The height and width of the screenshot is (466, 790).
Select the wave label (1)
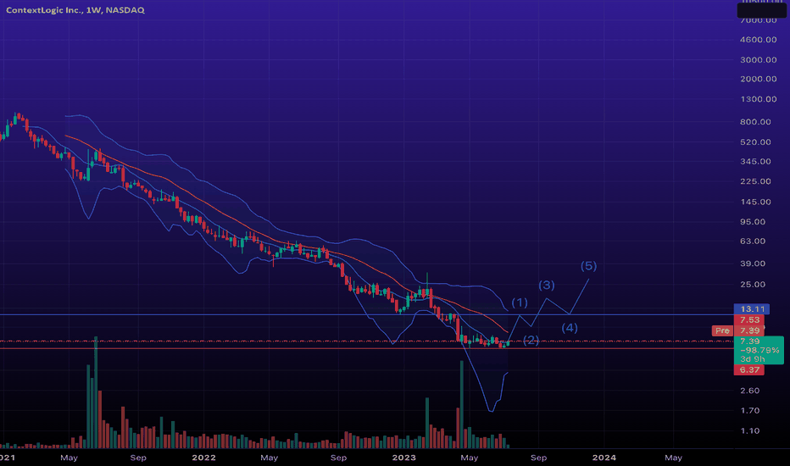click(x=520, y=302)
